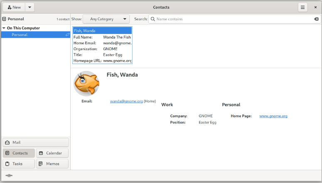Open the Memos view

[x=52, y=164]
